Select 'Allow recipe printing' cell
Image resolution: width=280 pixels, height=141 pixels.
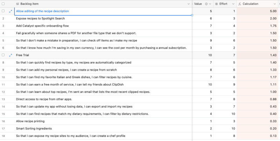pyautogui.click(x=103, y=121)
